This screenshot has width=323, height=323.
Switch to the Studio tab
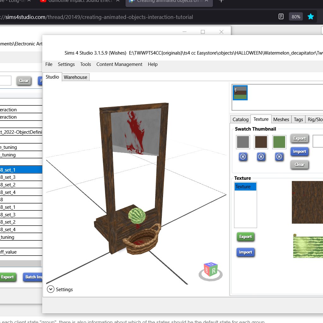coord(52,77)
